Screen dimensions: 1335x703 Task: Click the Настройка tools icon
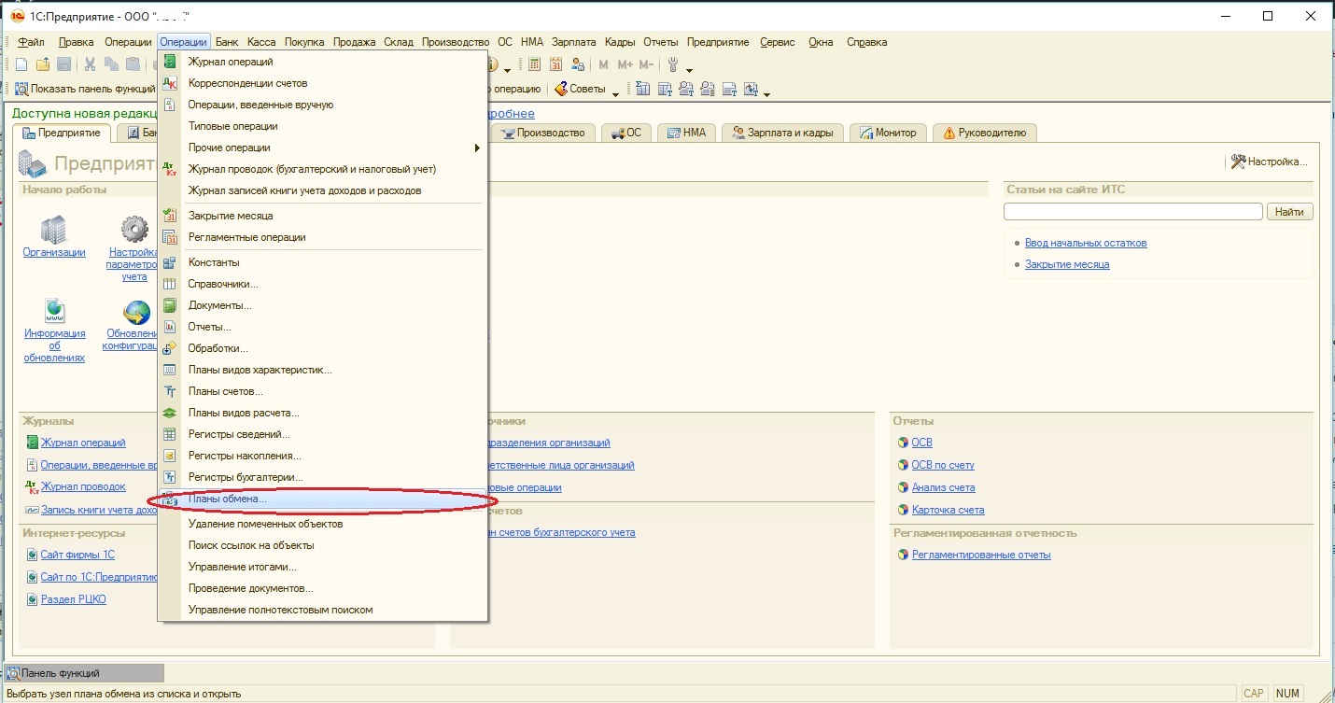[x=1239, y=162]
